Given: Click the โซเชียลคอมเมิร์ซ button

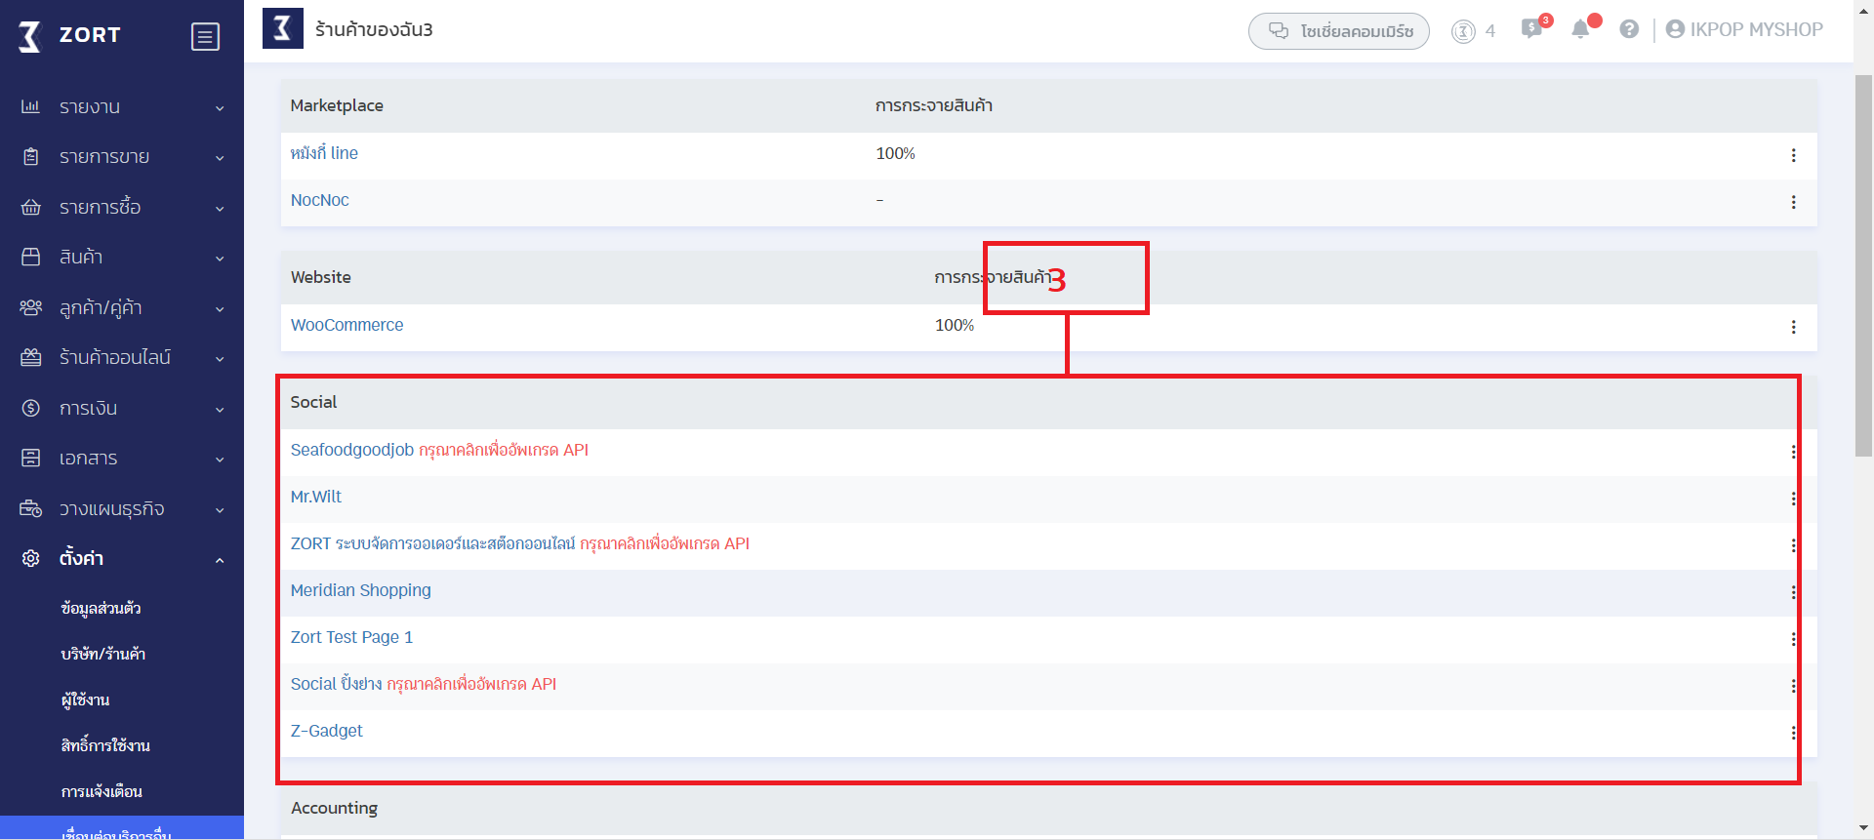Looking at the screenshot, I should click(1339, 31).
